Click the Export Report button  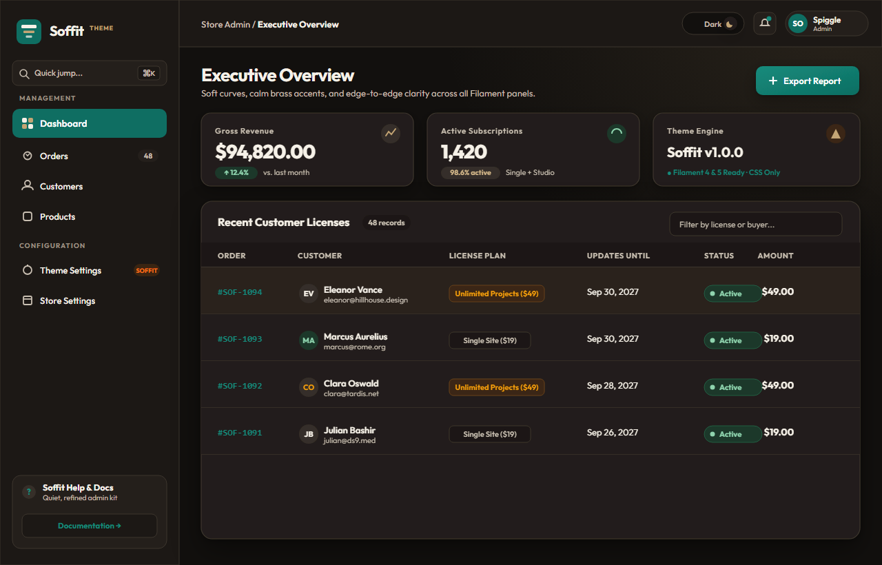point(808,81)
